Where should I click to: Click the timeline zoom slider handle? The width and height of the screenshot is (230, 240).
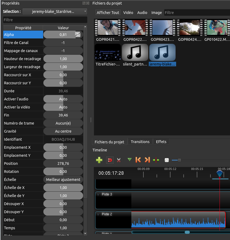pyautogui.click(x=179, y=160)
